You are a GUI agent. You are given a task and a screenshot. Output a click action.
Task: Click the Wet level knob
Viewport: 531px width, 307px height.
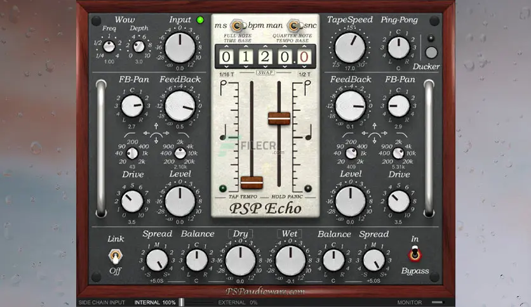coord(290,260)
